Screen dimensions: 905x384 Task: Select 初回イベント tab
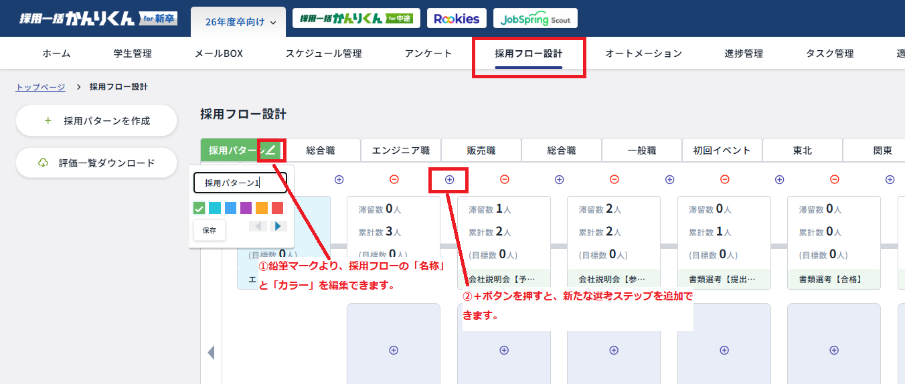pyautogui.click(x=722, y=151)
